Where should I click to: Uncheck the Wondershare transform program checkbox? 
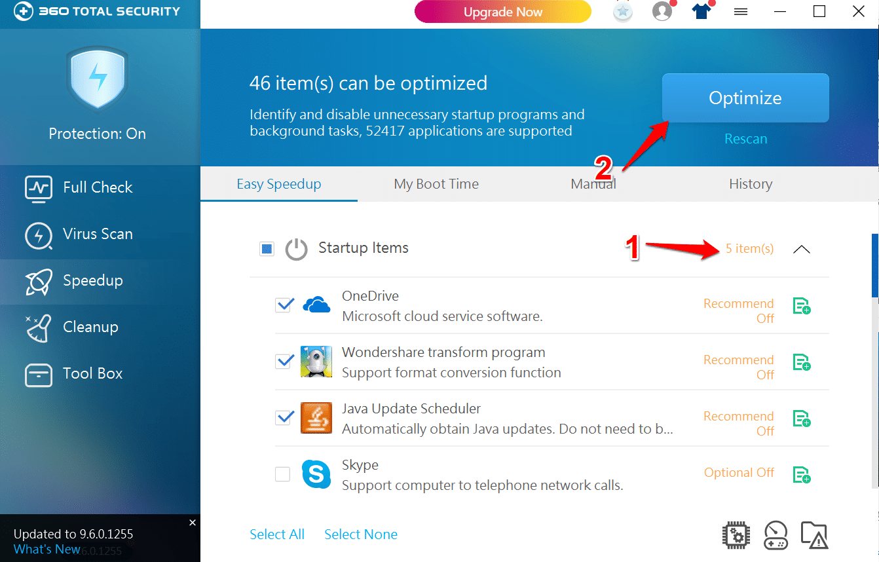pyautogui.click(x=283, y=361)
